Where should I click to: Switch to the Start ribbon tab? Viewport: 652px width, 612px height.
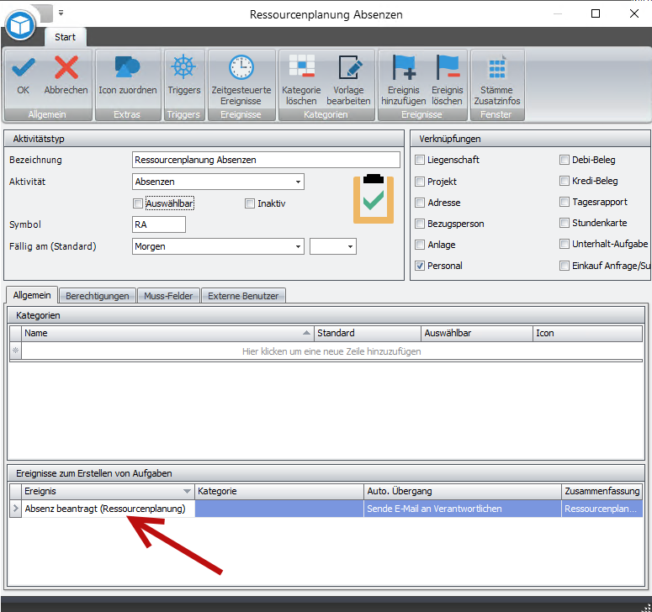pyautogui.click(x=66, y=37)
